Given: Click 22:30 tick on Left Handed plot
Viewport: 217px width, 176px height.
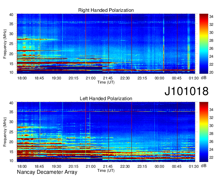Looking at the screenshot, I should click(x=125, y=166).
